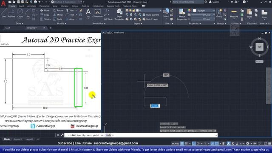Click TOP face of the ViewCube
272x153 pixels.
click(259, 47)
